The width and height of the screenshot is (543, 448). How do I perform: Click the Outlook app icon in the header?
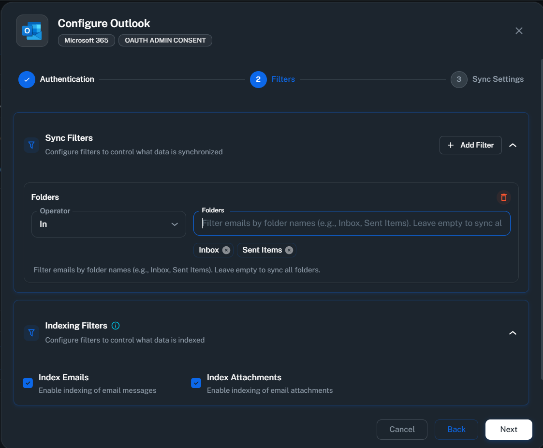click(x=32, y=30)
